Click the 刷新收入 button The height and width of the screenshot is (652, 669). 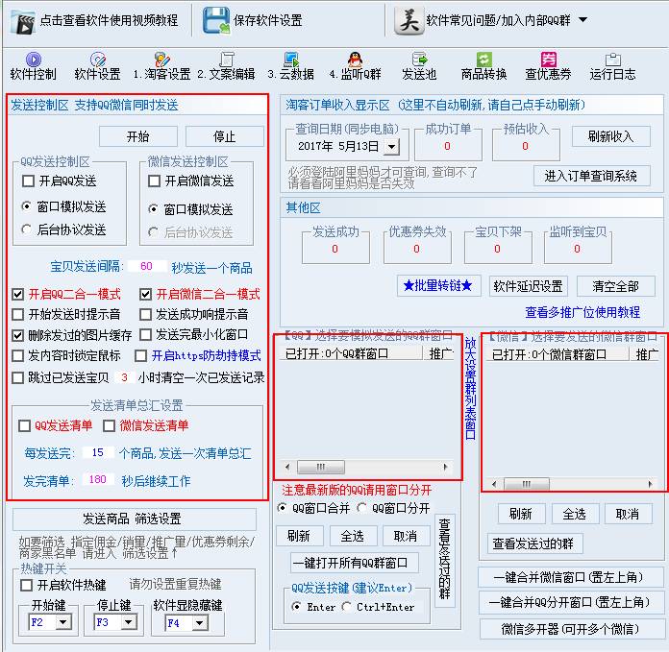pos(611,136)
